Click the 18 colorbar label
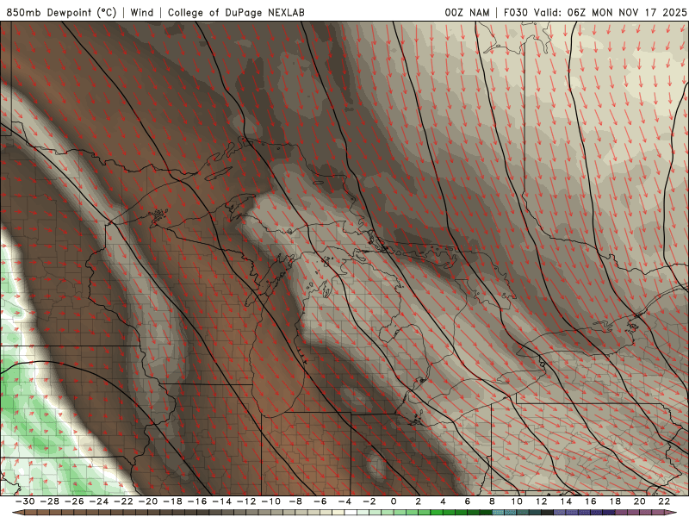689x517 pixels. (615, 501)
